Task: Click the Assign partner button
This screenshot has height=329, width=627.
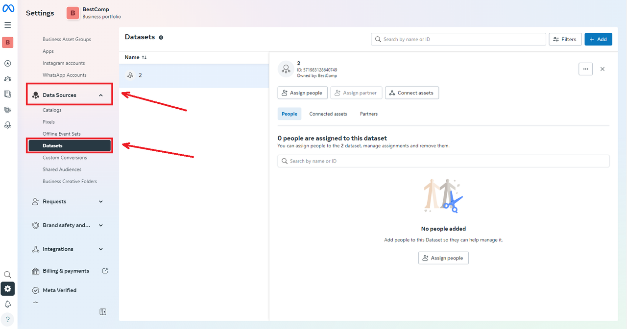Action: pos(356,93)
